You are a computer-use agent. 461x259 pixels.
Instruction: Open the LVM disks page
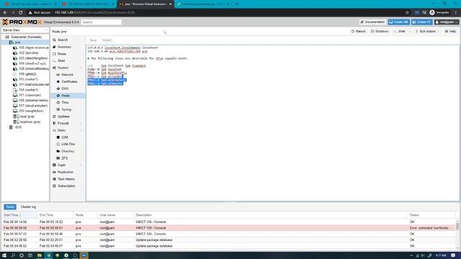pos(65,137)
